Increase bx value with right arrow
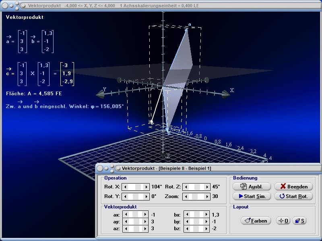The width and height of the screenshot is (322, 241). [207, 215]
